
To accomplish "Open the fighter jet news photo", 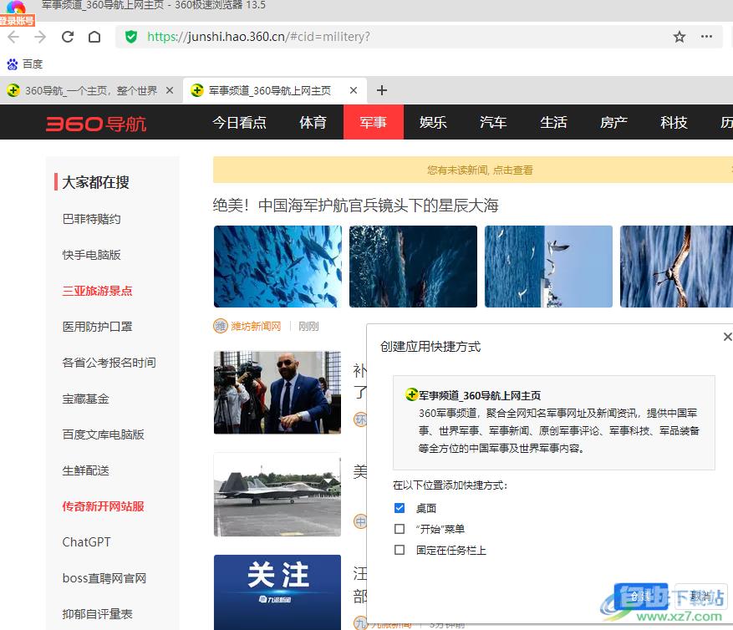I will [277, 494].
